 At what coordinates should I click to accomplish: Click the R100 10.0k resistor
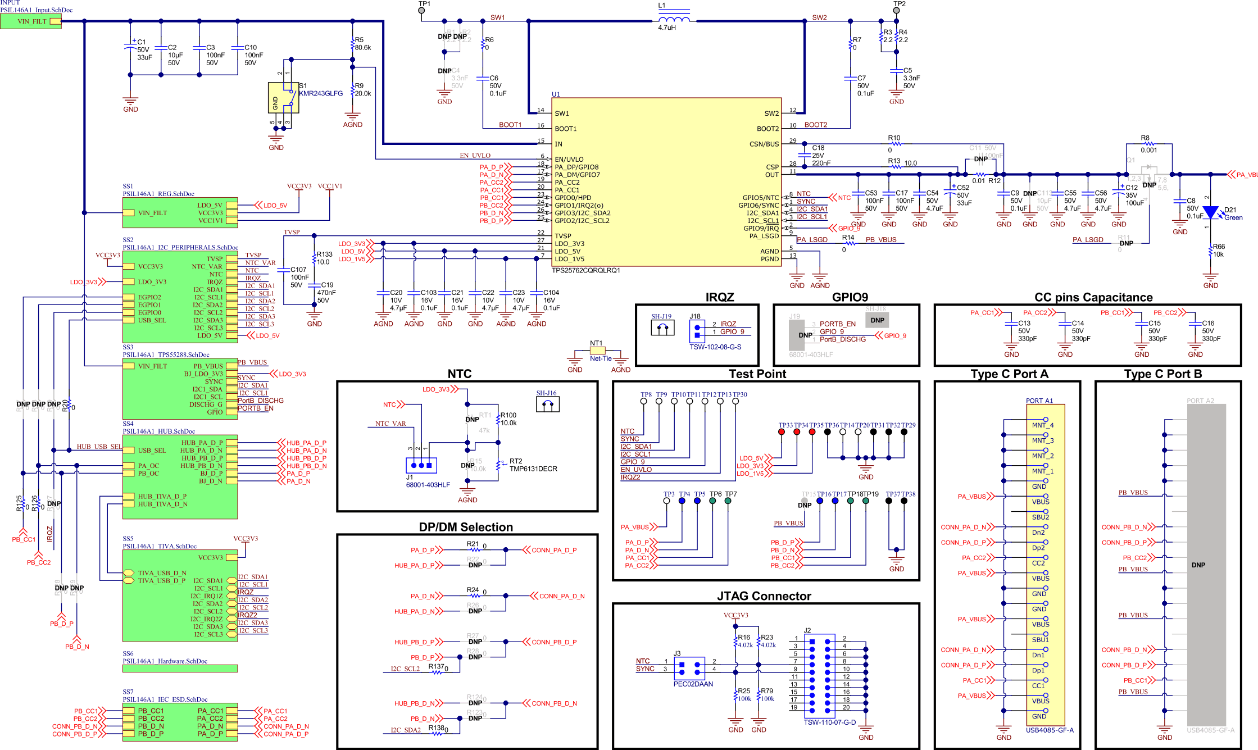tap(498, 419)
